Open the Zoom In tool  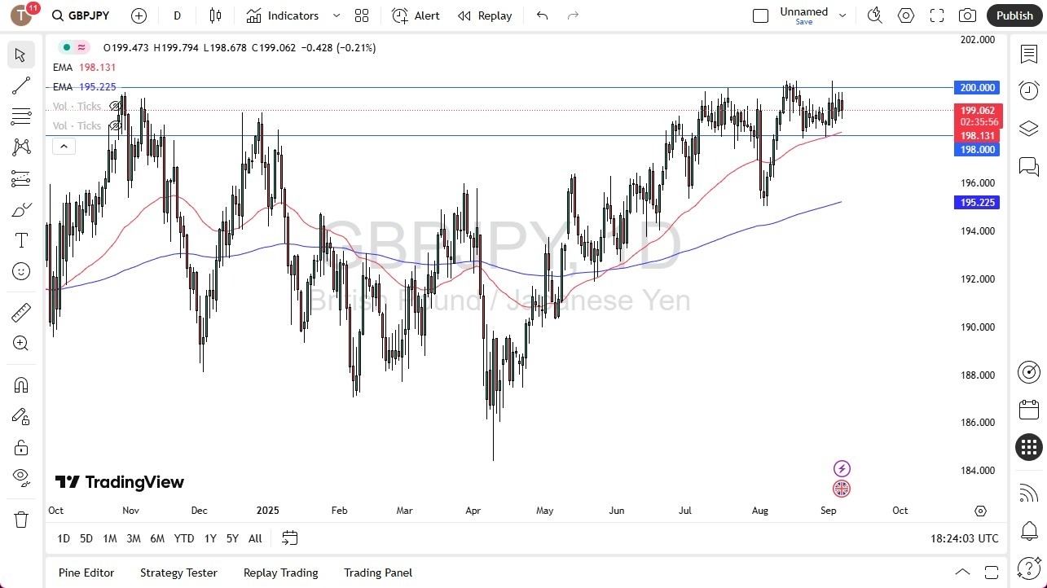coord(21,343)
